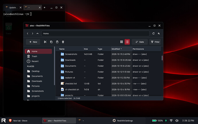Click the 142.6 MB size cell

88,54
